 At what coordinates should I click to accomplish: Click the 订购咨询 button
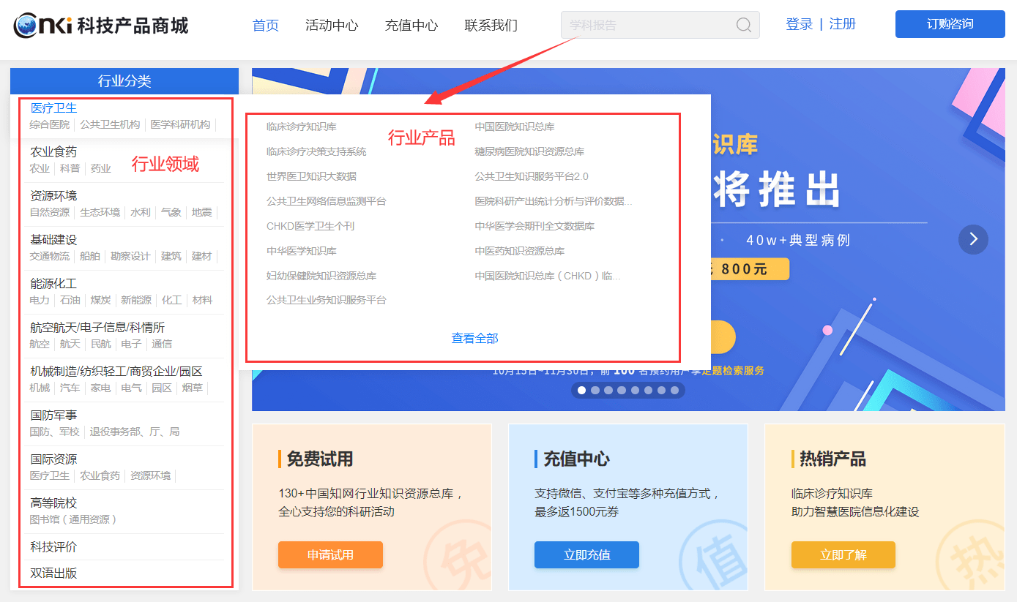pyautogui.click(x=950, y=24)
